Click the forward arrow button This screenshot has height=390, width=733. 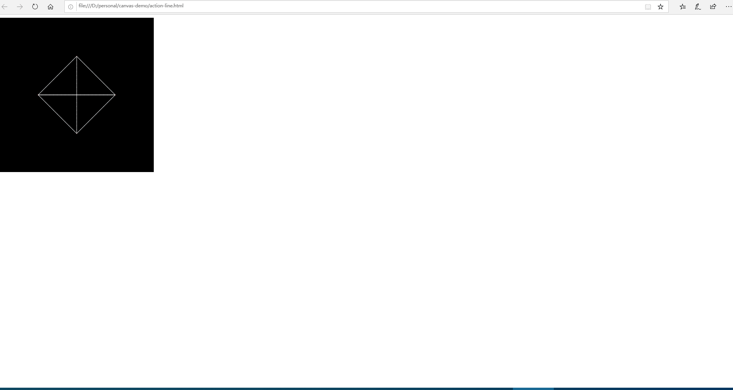point(20,7)
